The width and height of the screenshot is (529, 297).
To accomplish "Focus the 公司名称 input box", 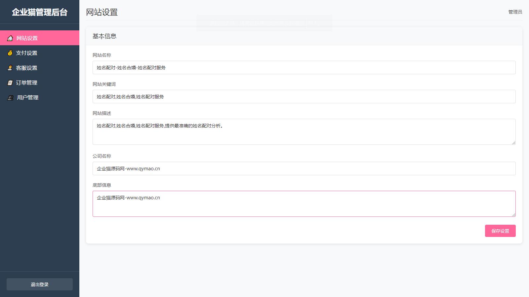I will 304,169.
